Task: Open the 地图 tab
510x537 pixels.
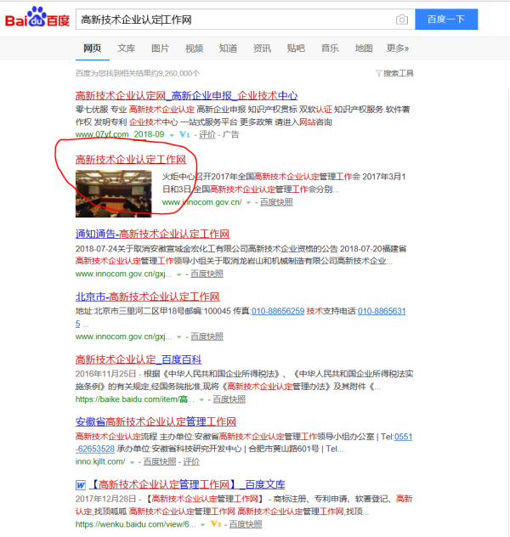Action: (x=364, y=48)
